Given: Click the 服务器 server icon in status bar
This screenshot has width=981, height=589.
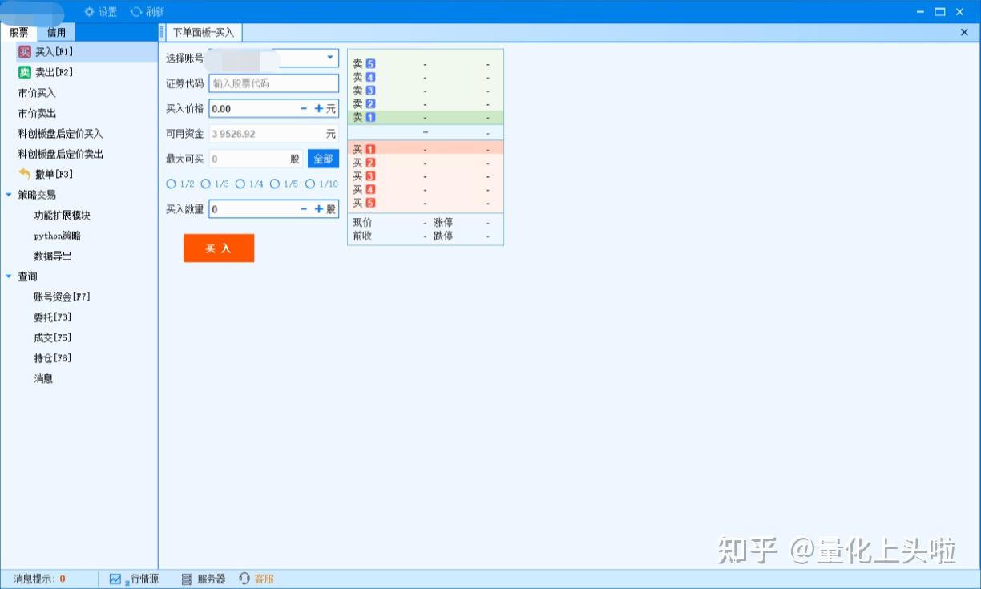Looking at the screenshot, I should (x=186, y=578).
